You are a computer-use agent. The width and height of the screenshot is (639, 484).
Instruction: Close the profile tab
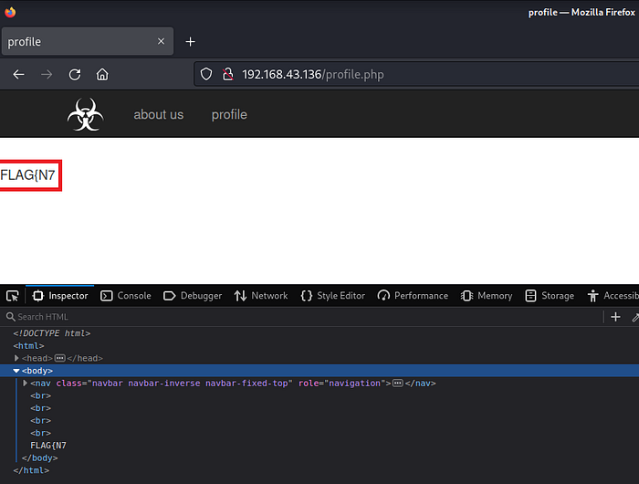tap(162, 42)
